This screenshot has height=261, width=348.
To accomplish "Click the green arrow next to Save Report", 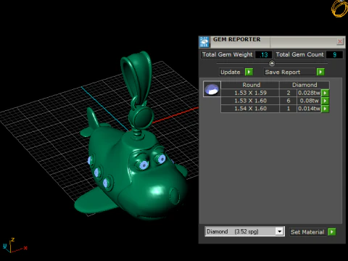I will [320, 72].
